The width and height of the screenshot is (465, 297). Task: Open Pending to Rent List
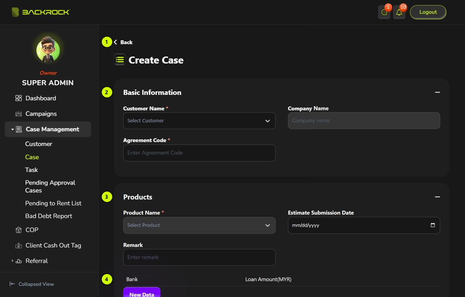pyautogui.click(x=53, y=203)
